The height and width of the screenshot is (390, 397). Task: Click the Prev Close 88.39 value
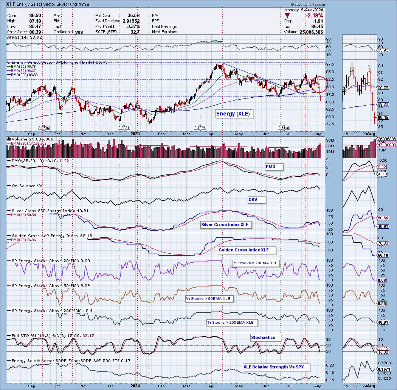(35, 32)
